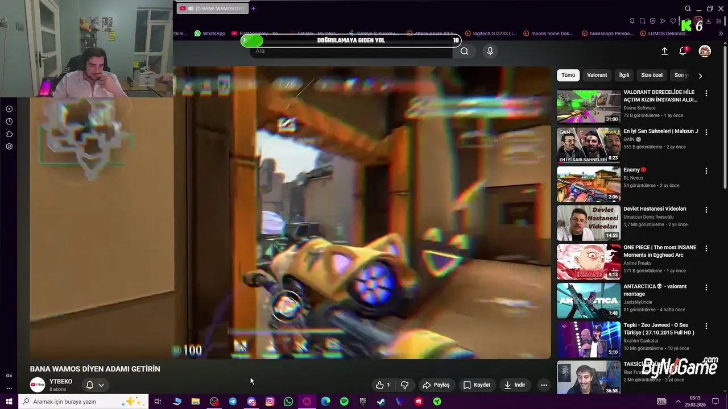Open the logitech G733 bookmark
Viewport: 728px width, 409px height.
(491, 34)
